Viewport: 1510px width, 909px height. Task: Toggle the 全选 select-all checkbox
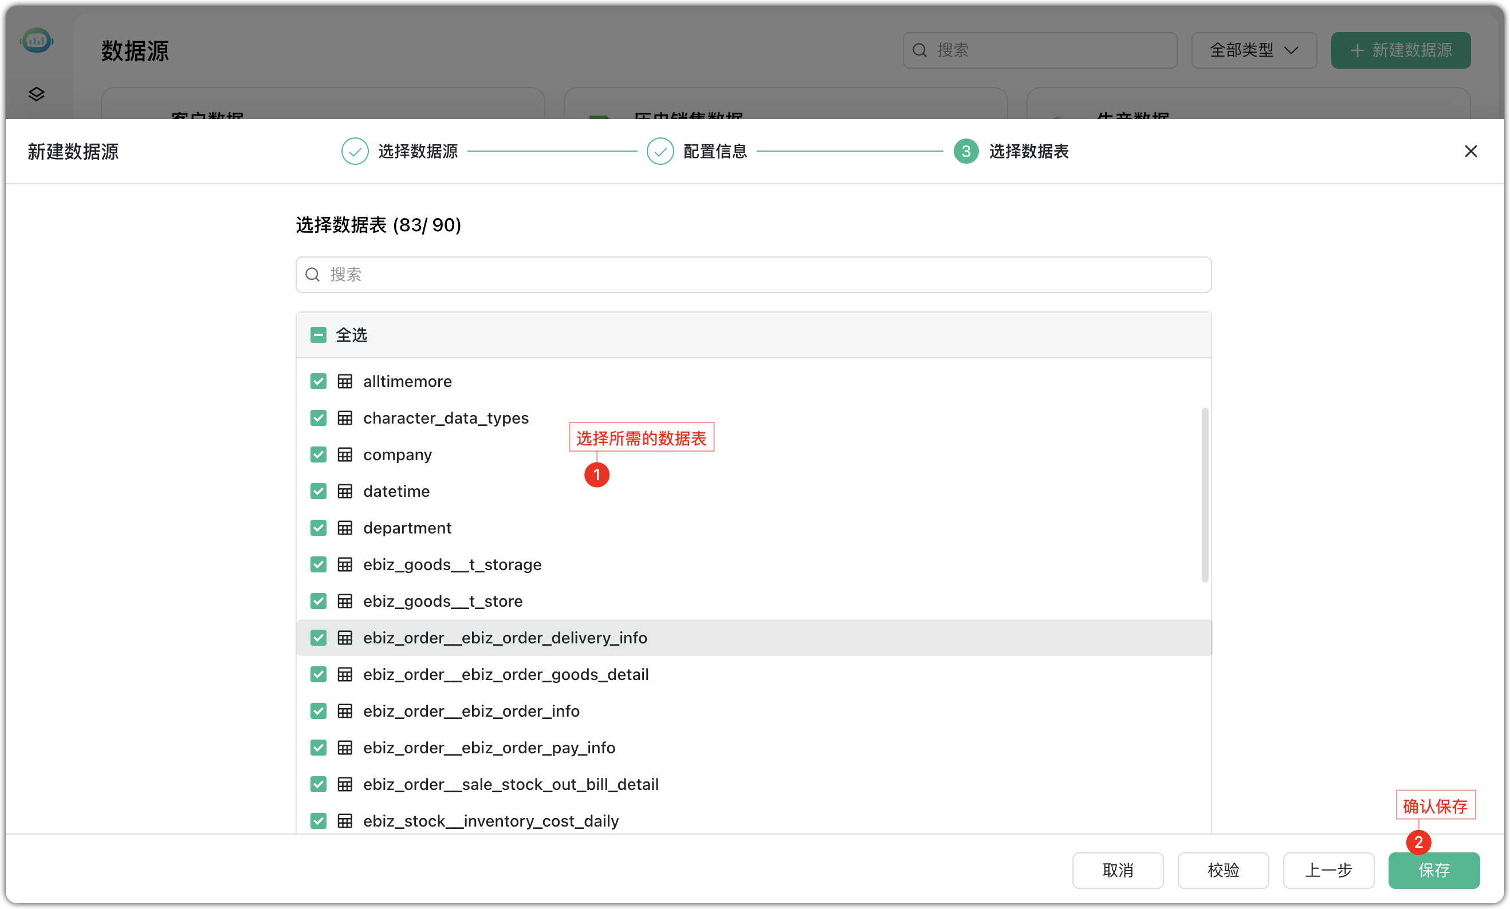click(x=318, y=334)
